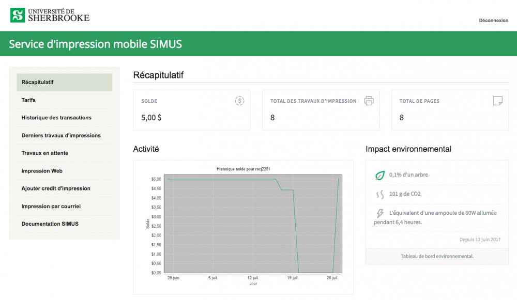Click Depuis 12 juin 2017 text
The image size is (517, 300).
coord(480,240)
